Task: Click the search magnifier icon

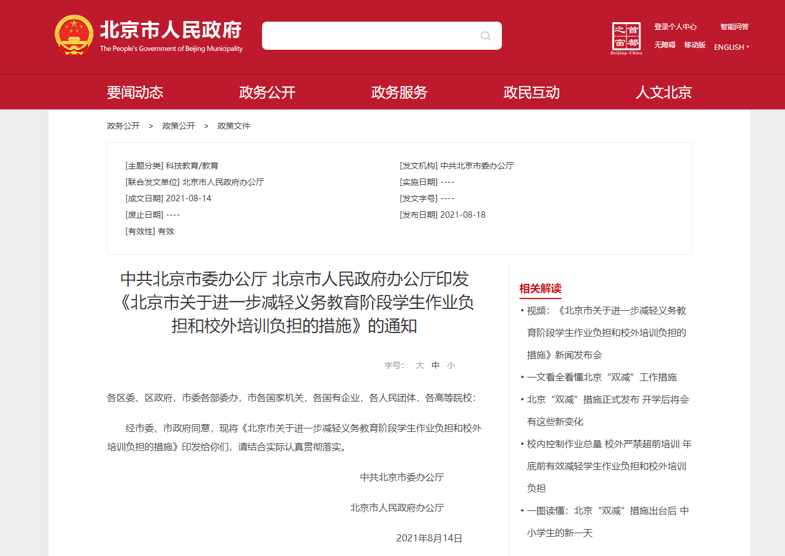Action: (x=486, y=36)
